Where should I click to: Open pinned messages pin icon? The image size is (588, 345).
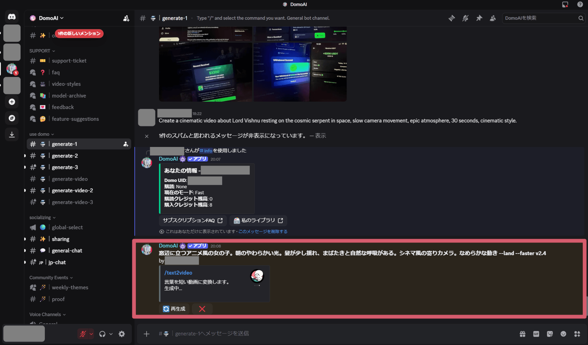[479, 18]
